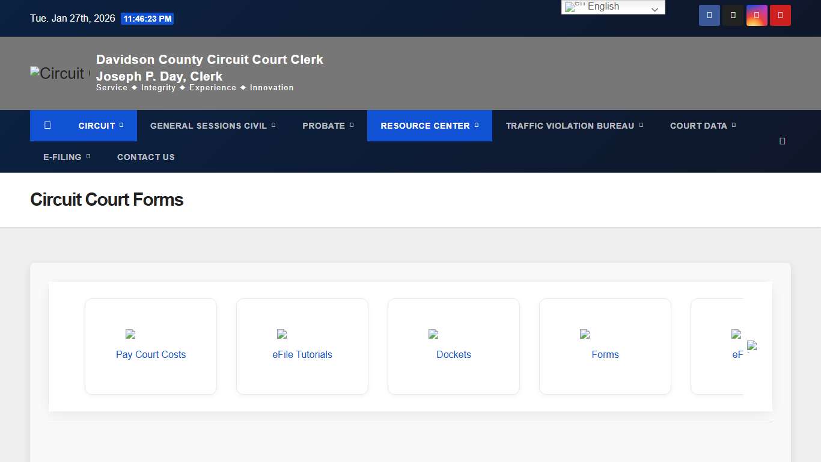This screenshot has height=462, width=821.
Task: Select the RESOURCE CENTER menu item
Action: 425,126
